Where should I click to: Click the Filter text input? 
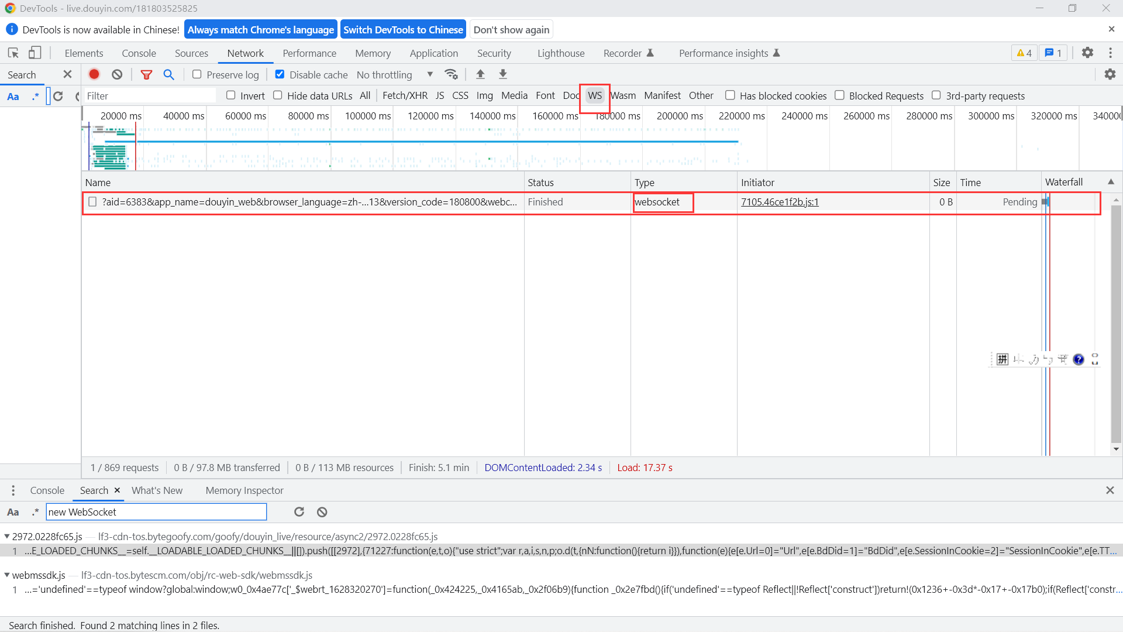(x=149, y=96)
